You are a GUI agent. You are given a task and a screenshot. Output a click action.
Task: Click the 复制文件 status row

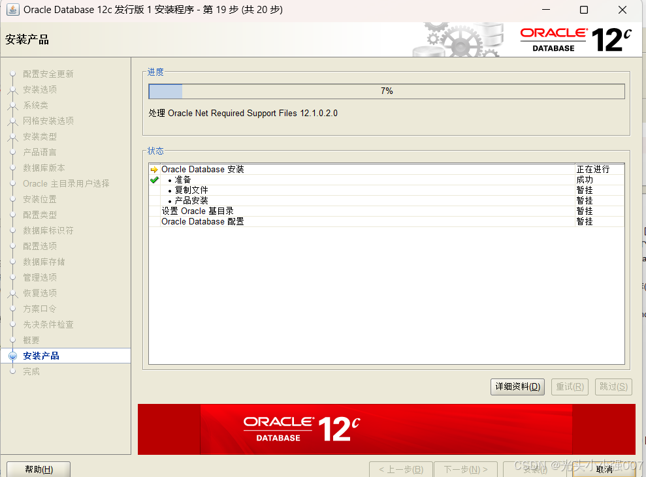coord(387,190)
